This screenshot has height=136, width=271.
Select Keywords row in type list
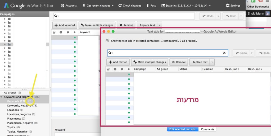click(x=25, y=101)
